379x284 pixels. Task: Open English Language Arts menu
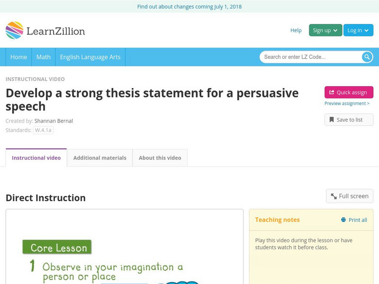click(x=90, y=57)
